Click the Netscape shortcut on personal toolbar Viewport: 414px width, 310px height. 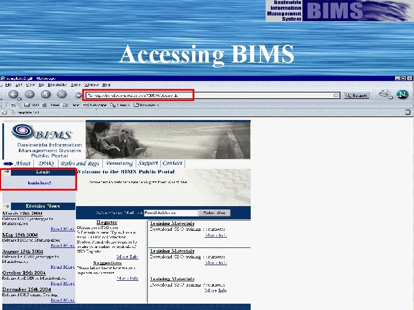(x=94, y=105)
